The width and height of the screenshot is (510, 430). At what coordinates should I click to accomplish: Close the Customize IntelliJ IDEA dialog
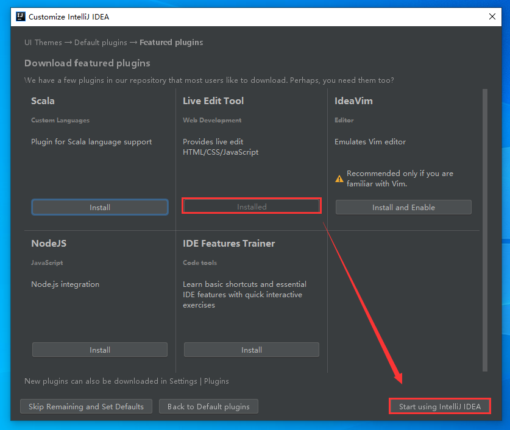(x=492, y=16)
